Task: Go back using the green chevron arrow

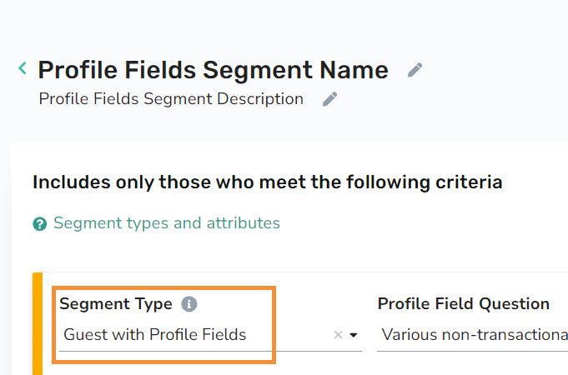Action: click(23, 68)
